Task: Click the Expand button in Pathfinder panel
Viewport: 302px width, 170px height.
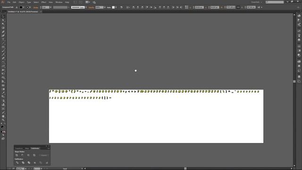Action: pos(44,155)
